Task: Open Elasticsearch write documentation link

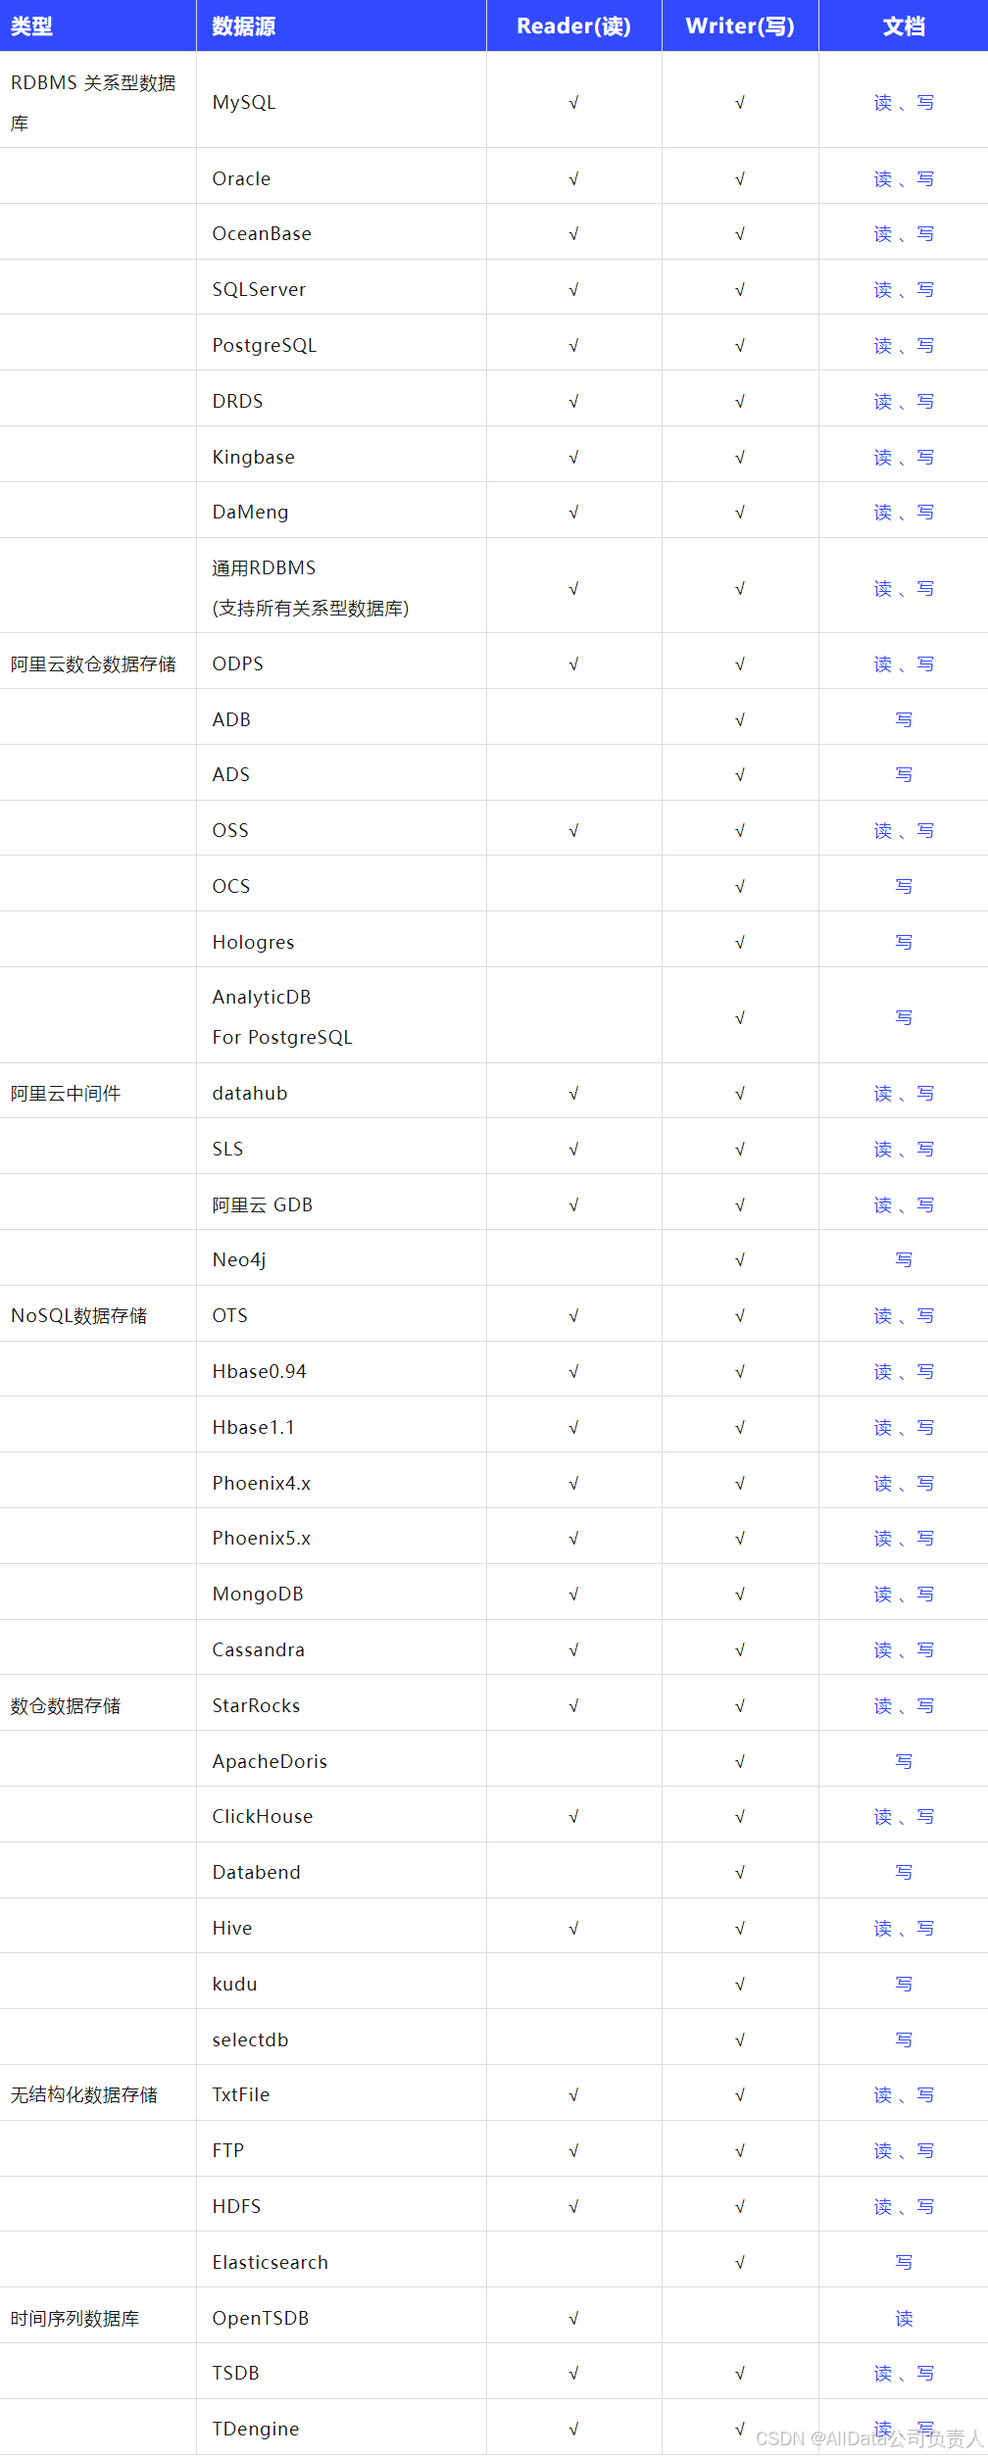Action: point(904,2263)
